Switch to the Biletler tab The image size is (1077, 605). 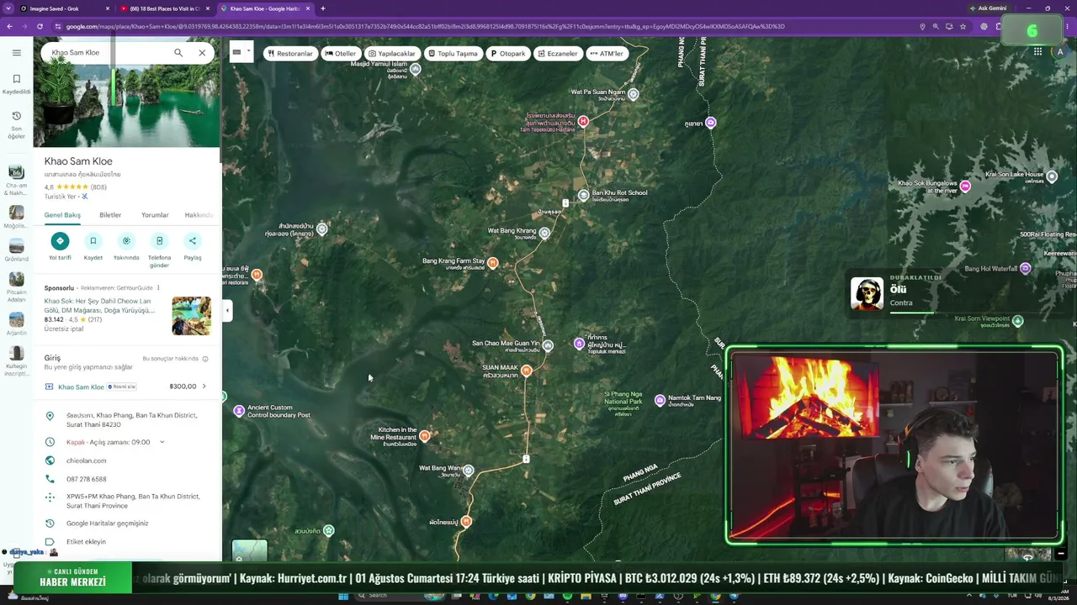click(110, 215)
